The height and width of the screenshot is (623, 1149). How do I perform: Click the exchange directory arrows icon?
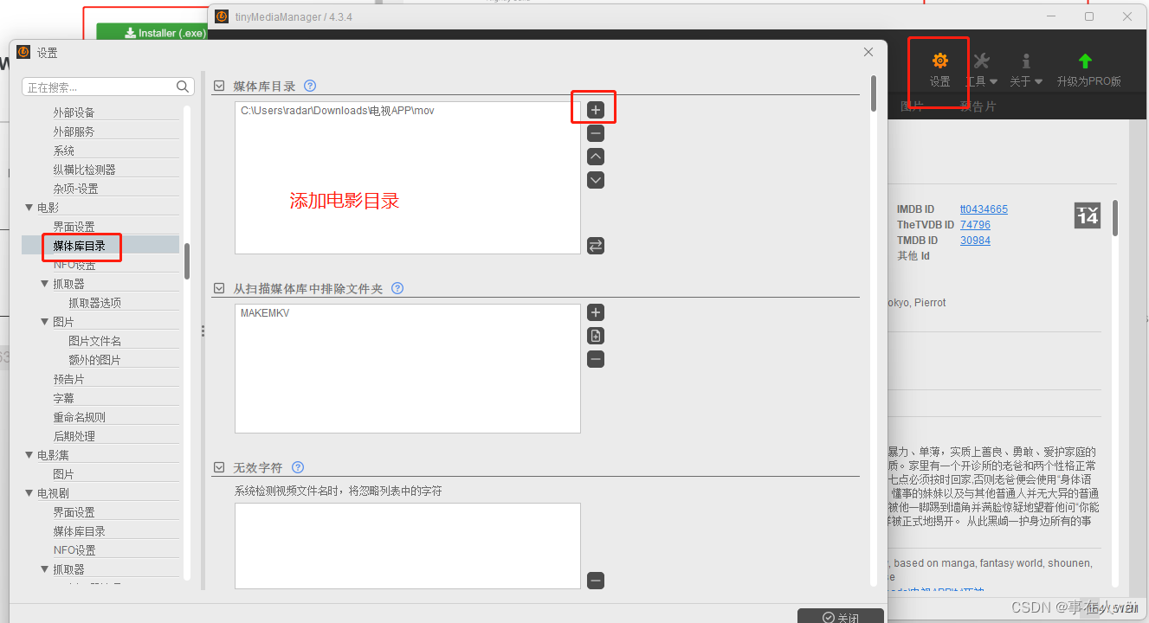(x=595, y=246)
